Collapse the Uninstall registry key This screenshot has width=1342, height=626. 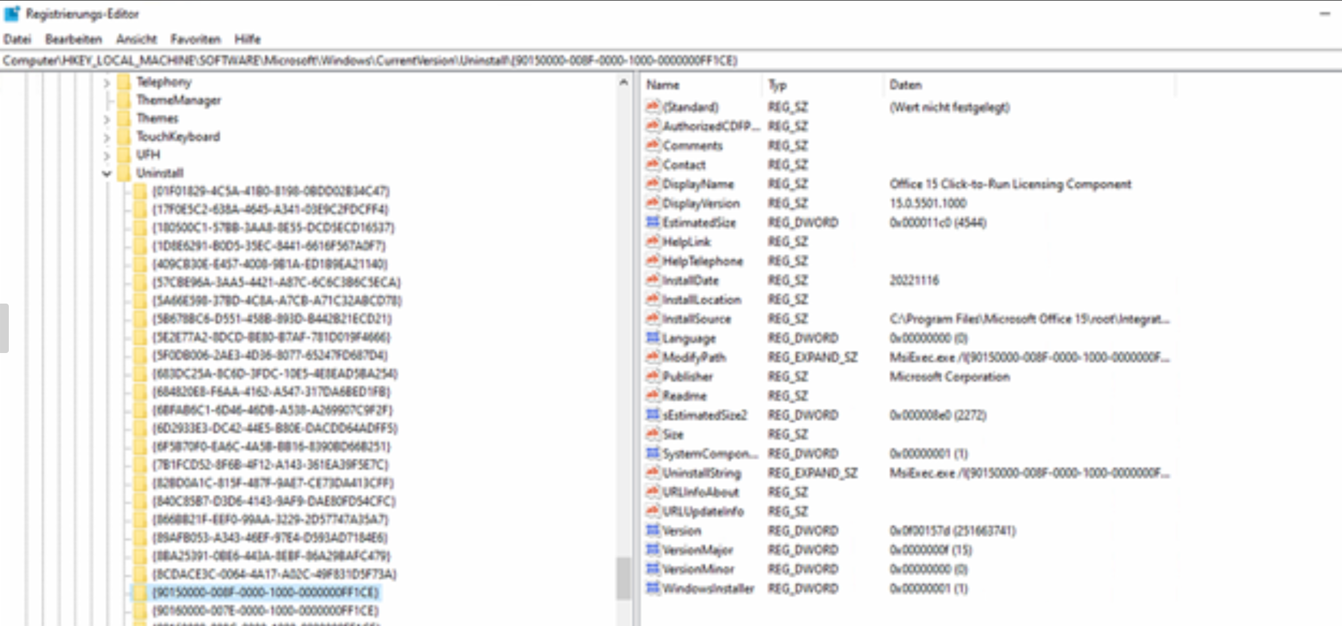pyautogui.click(x=107, y=174)
